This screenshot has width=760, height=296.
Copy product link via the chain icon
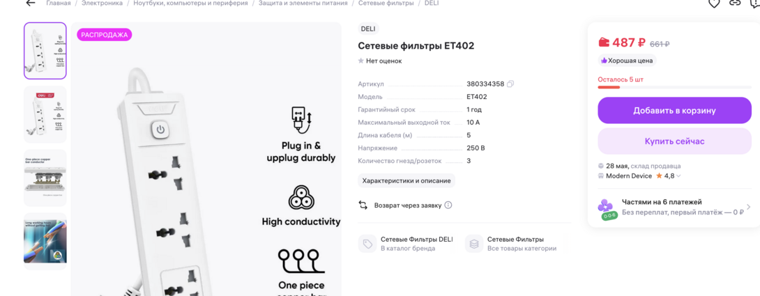[736, 3]
